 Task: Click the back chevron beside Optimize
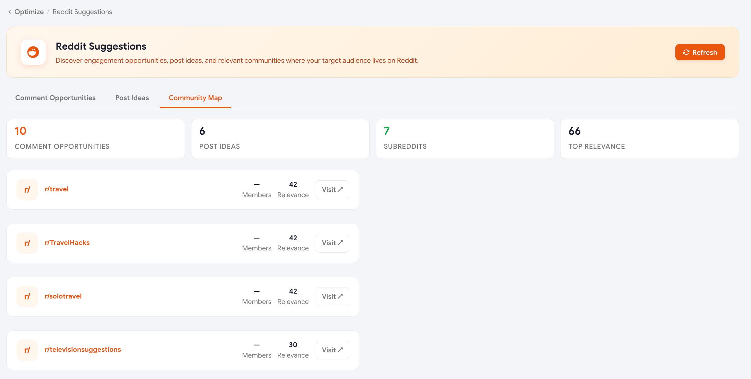pyautogui.click(x=9, y=12)
